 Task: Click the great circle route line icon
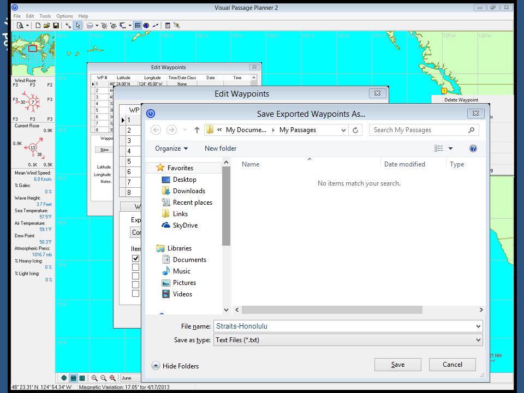click(x=155, y=26)
